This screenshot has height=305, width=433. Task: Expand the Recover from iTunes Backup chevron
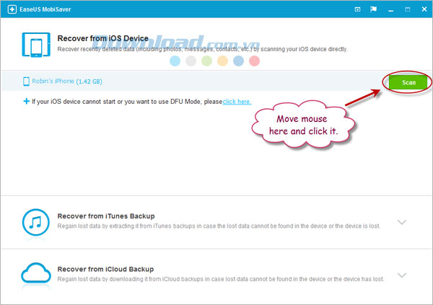pos(402,222)
